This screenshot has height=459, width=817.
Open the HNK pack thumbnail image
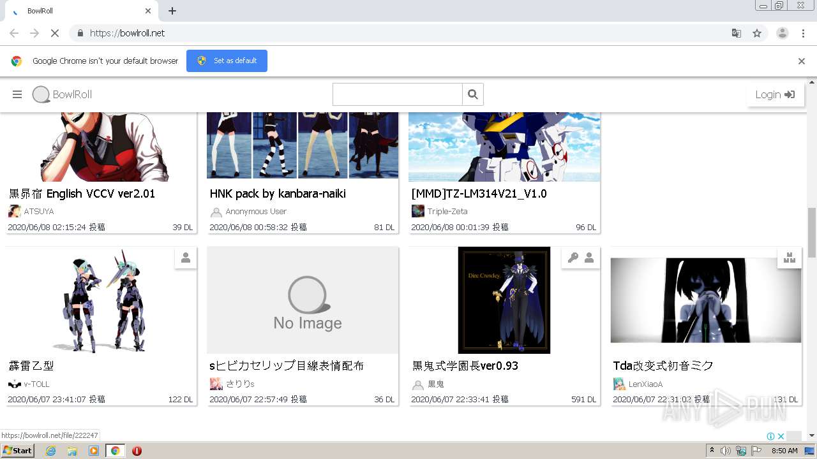303,145
